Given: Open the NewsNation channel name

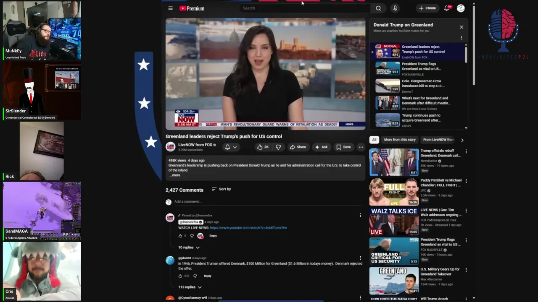Looking at the screenshot, I should pos(429,161).
